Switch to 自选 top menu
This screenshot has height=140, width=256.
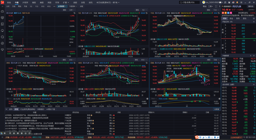[x=9, y=3]
